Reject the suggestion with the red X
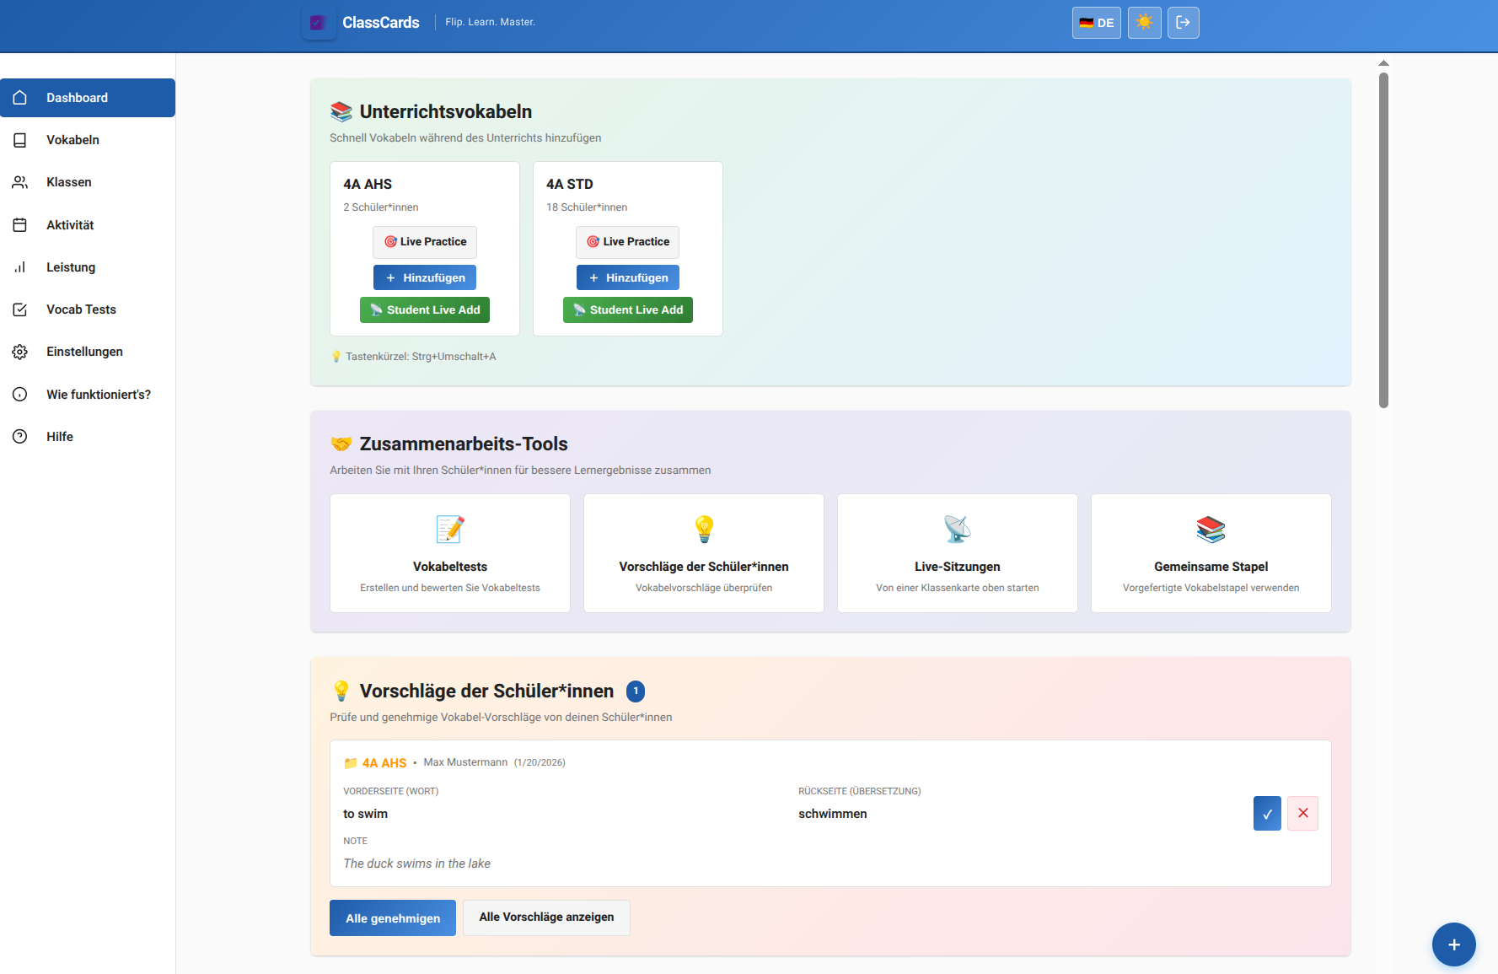 pyautogui.click(x=1302, y=813)
